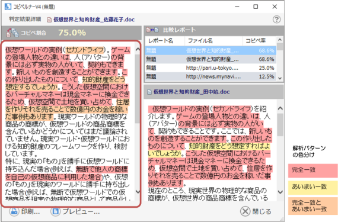Select the second 68.6% report row
Screen dimensions: 338x222
coord(211,59)
